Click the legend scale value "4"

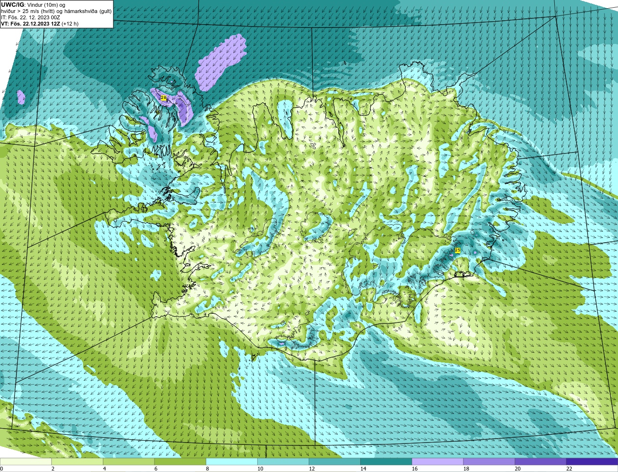(104, 469)
